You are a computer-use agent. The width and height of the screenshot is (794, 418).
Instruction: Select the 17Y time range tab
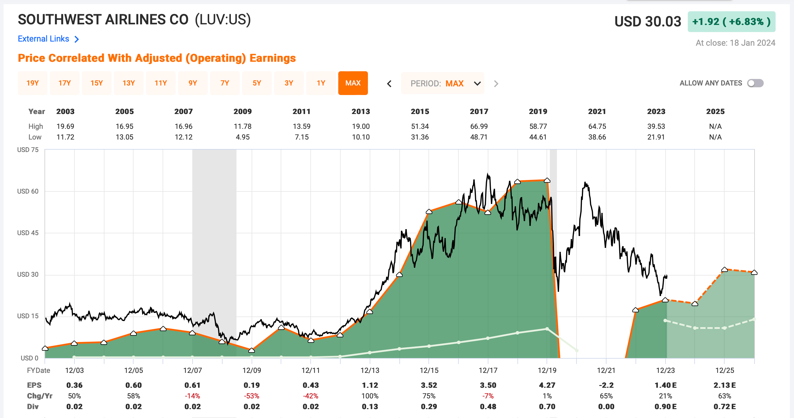tap(65, 83)
